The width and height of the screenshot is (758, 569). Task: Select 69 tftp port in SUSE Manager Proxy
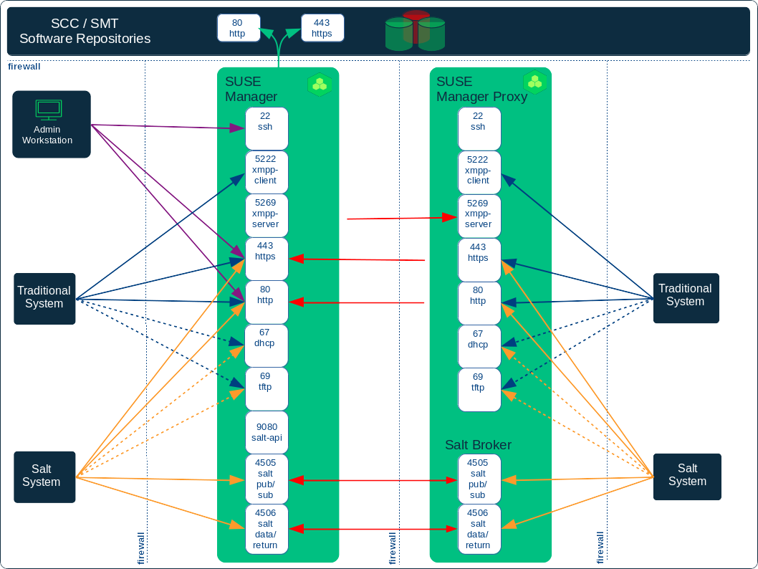tap(479, 389)
